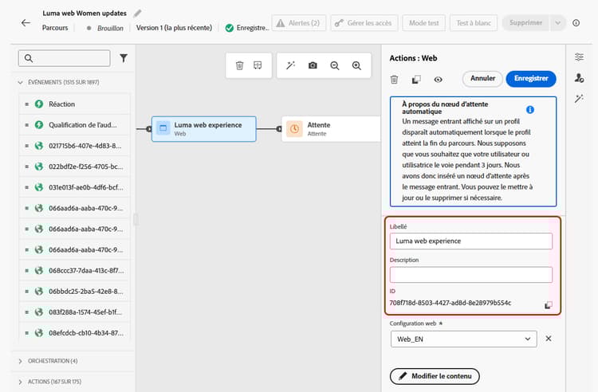Image resolution: width=598 pixels, height=392 pixels.
Task: Zoom in on the canvas
Action: tap(356, 65)
